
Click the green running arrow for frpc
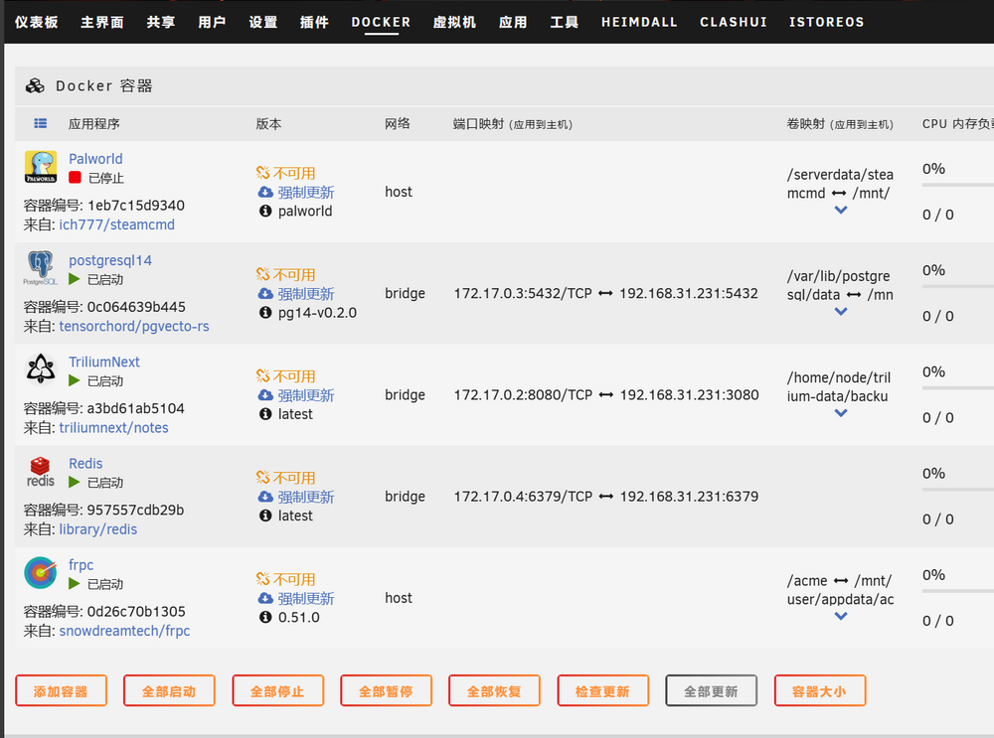(x=75, y=583)
